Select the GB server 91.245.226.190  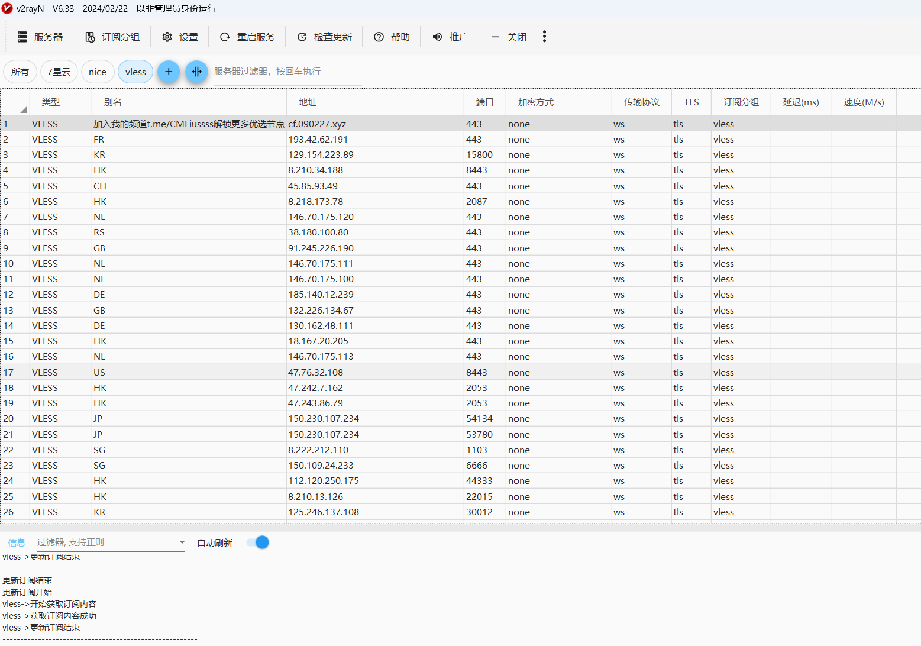pyautogui.click(x=460, y=248)
